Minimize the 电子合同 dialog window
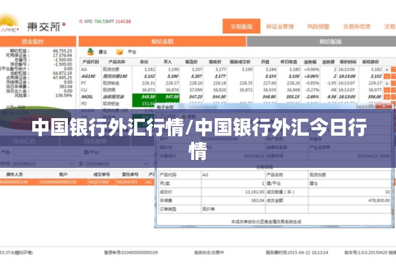 click(361, 106)
